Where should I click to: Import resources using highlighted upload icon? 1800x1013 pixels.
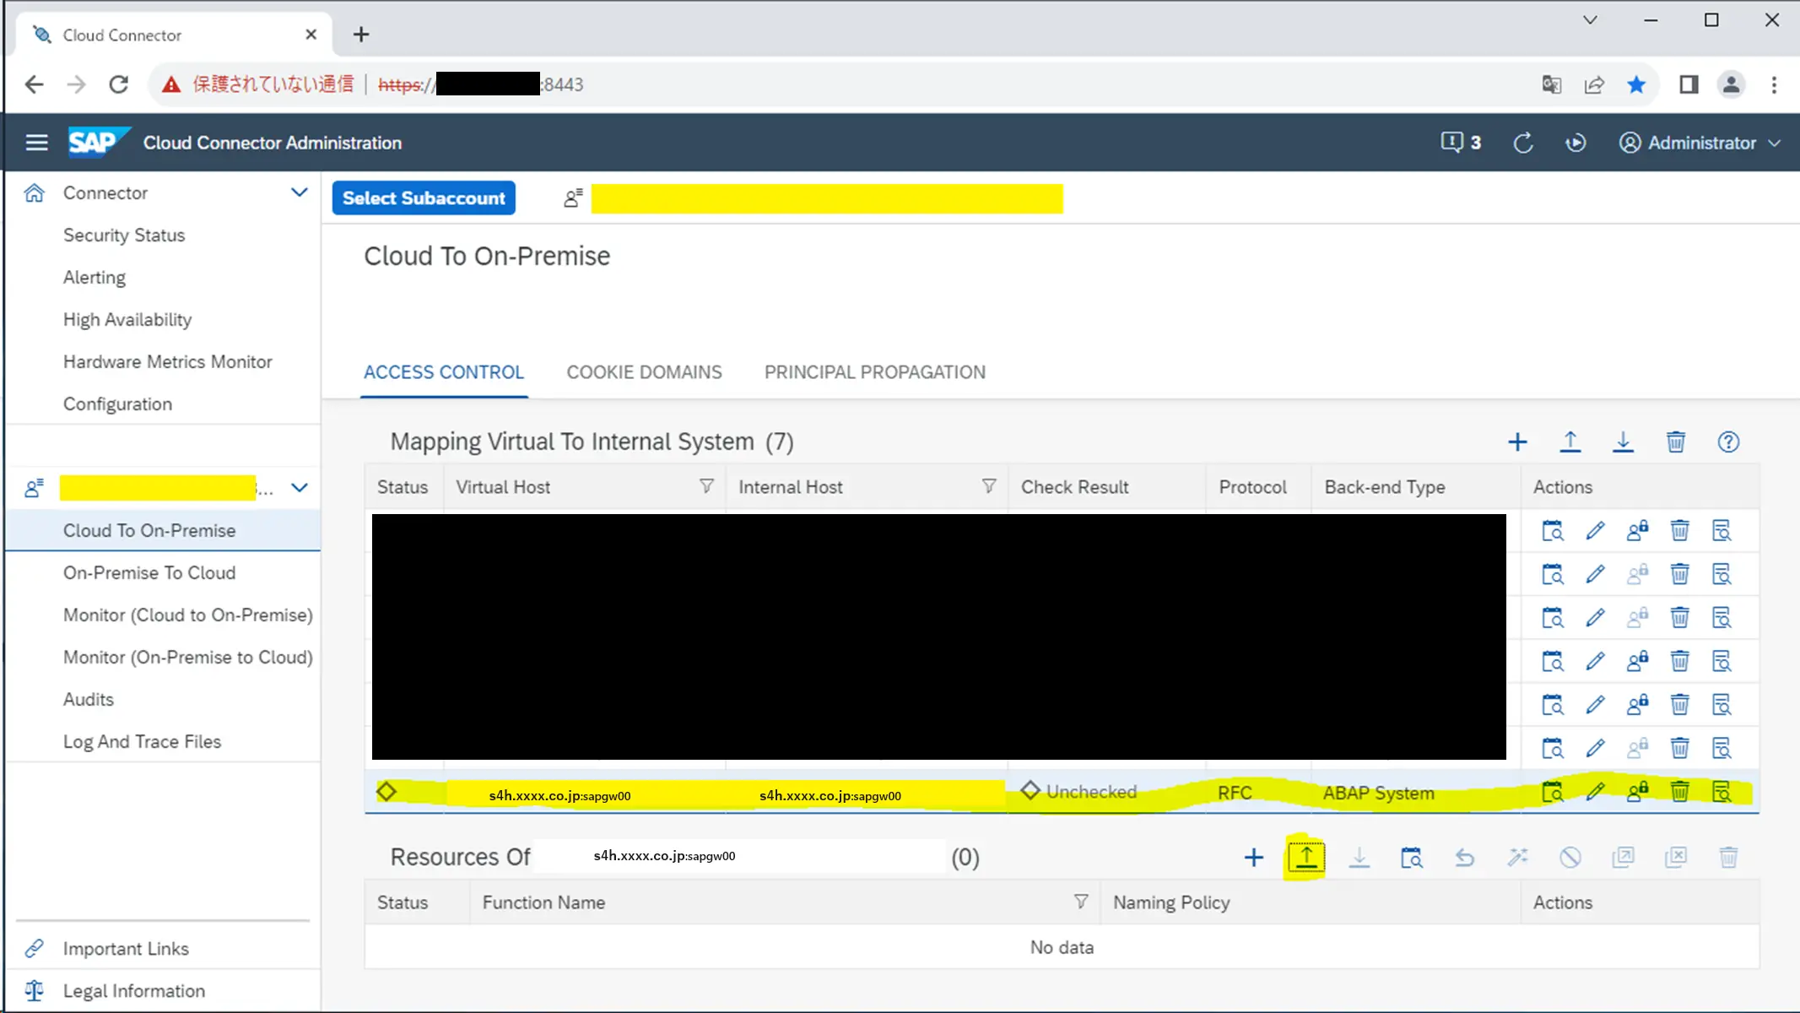1306,858
